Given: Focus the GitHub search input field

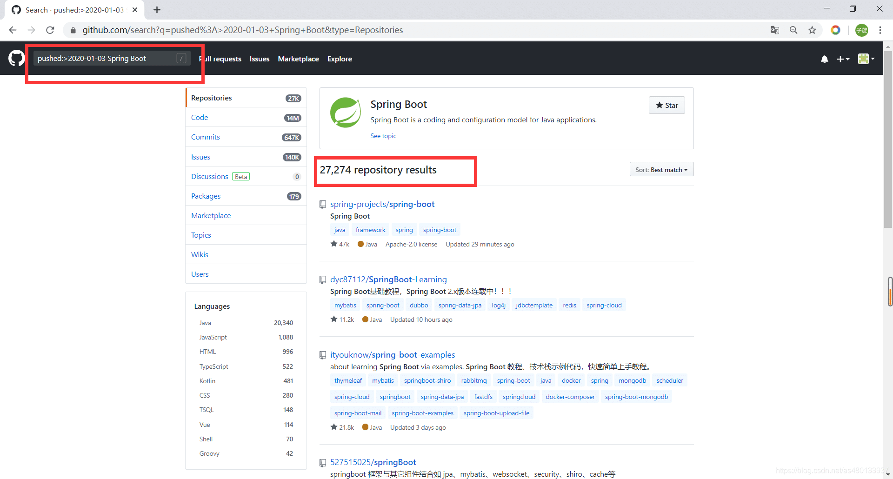Looking at the screenshot, I should coord(112,59).
